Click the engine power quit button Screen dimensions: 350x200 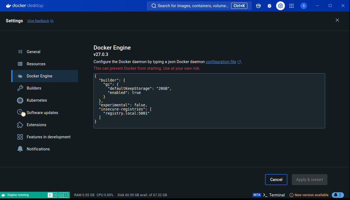pyautogui.click(x=61, y=195)
